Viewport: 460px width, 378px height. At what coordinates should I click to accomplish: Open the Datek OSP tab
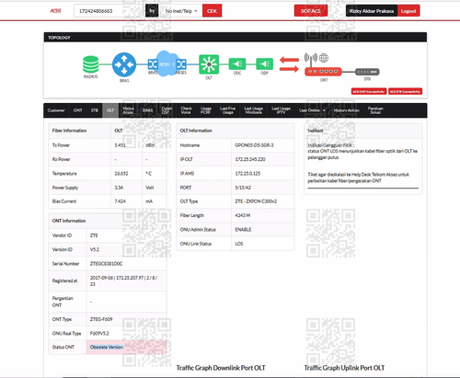click(167, 110)
